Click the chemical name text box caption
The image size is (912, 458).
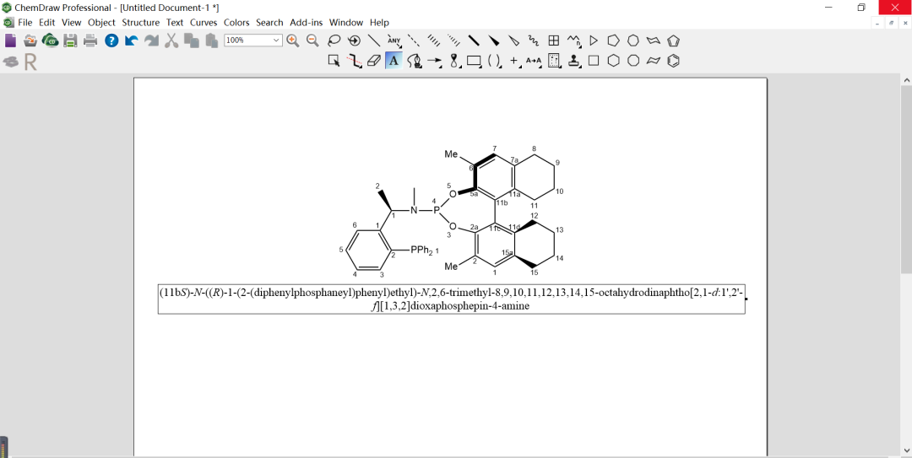(451, 299)
